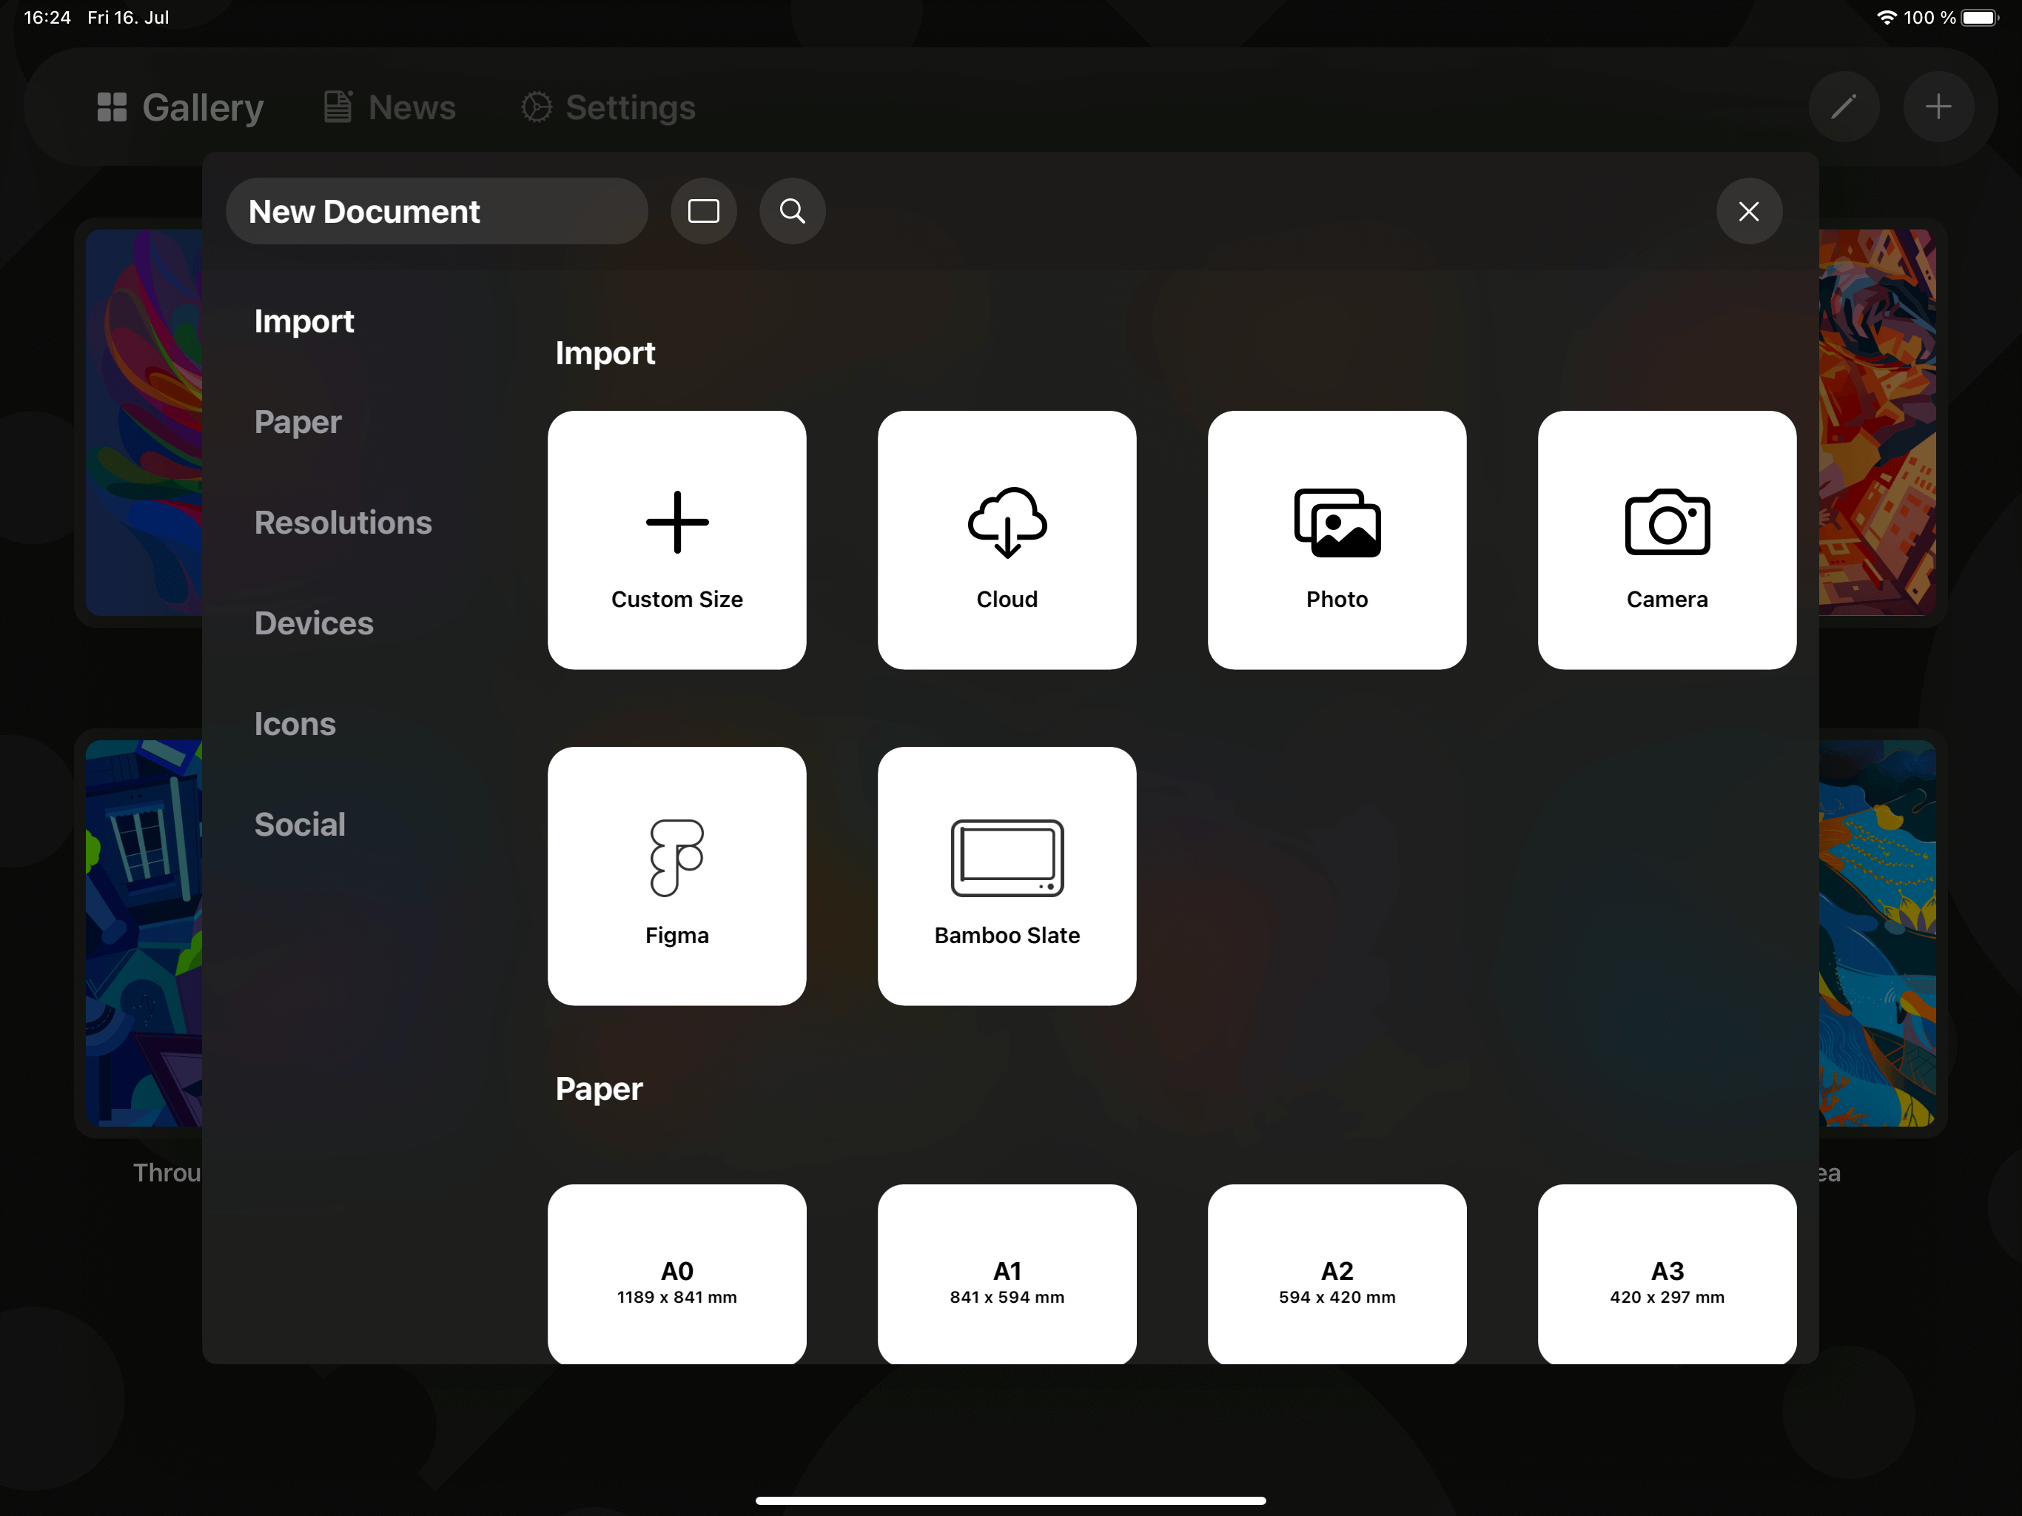Screen dimensions: 2022x1516
Task: Open Camera import option
Action: (x=1667, y=540)
